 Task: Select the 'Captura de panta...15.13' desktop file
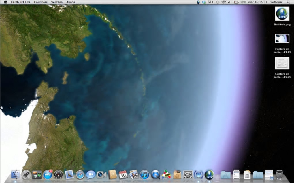pyautogui.click(x=282, y=44)
